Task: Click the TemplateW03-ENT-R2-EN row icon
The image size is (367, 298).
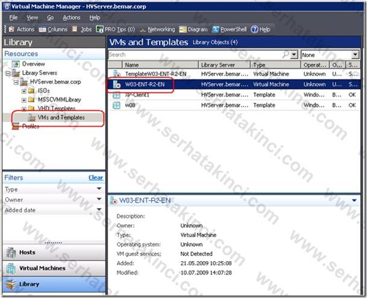Action: [117, 74]
